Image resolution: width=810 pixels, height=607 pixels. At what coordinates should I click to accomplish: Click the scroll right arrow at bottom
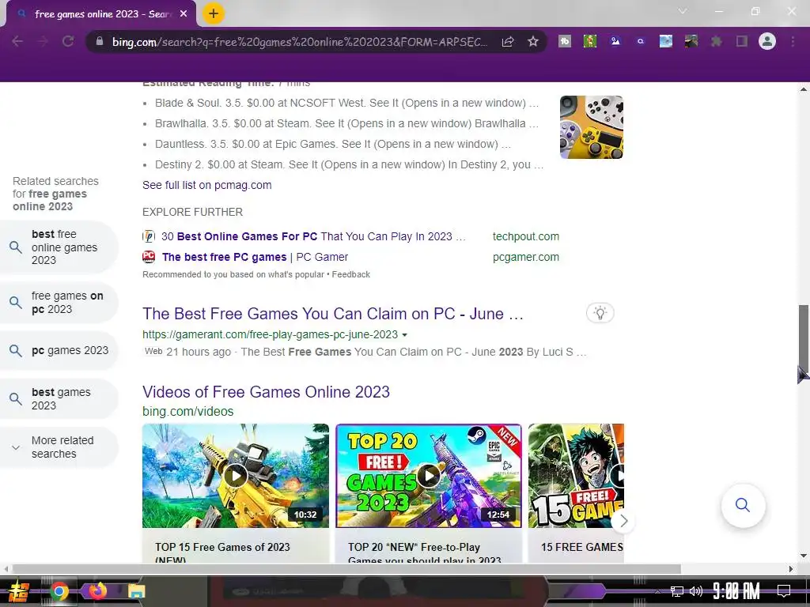(x=791, y=569)
